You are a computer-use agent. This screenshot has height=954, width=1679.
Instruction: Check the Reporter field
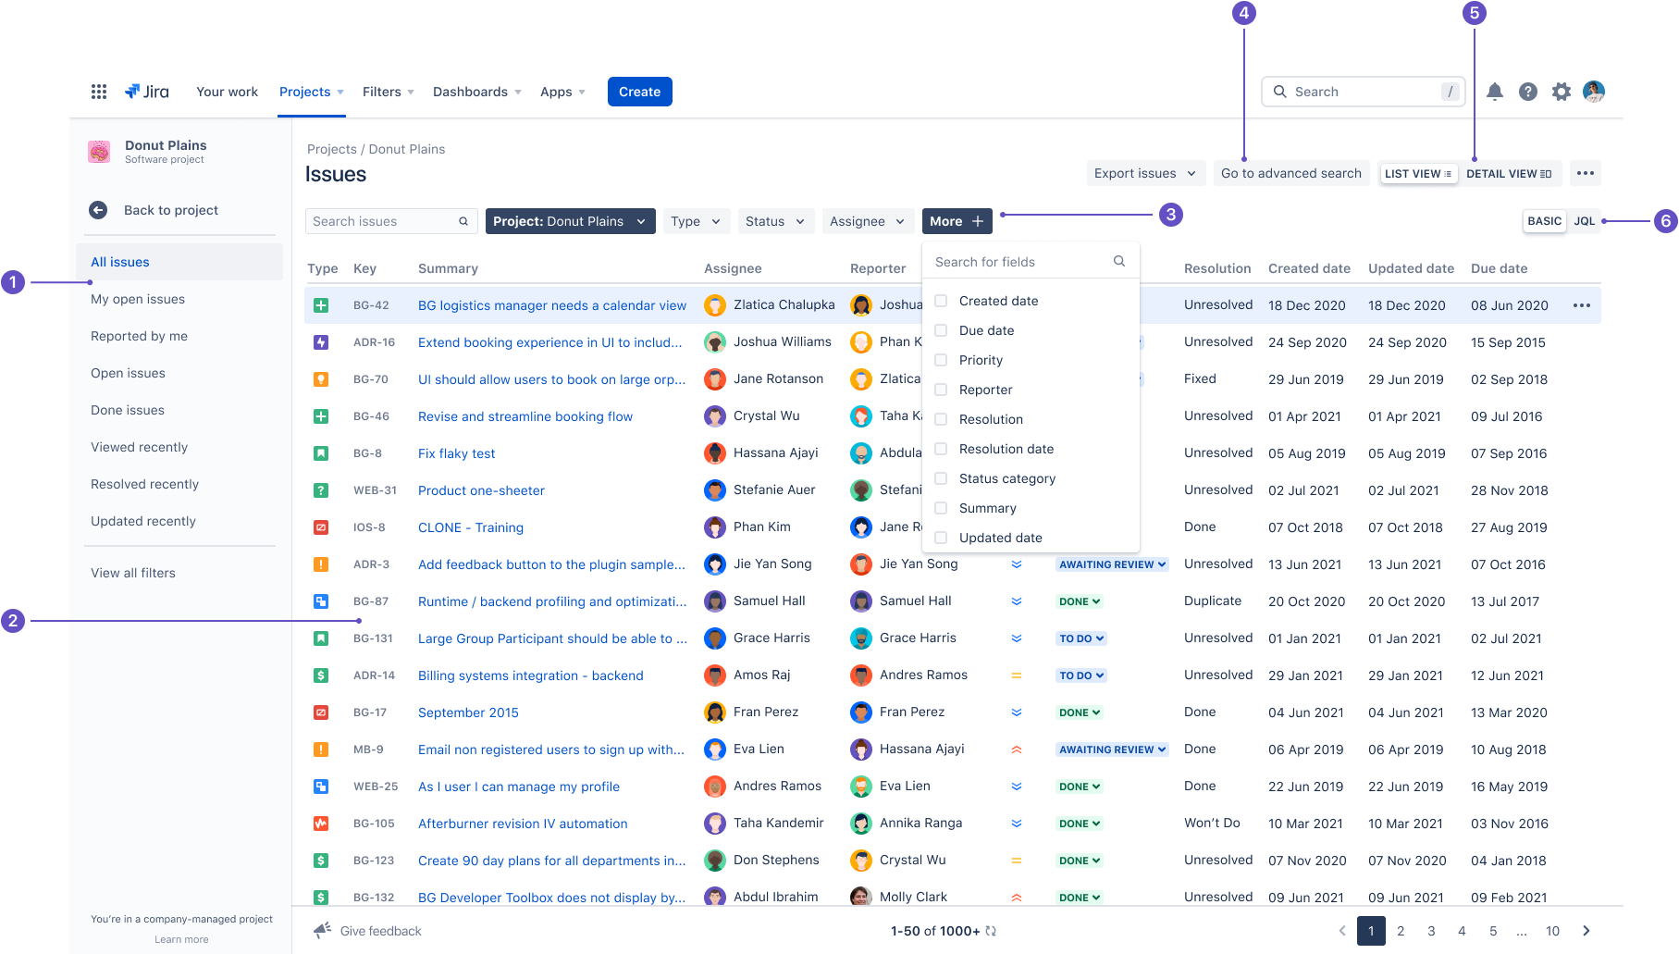coord(941,390)
